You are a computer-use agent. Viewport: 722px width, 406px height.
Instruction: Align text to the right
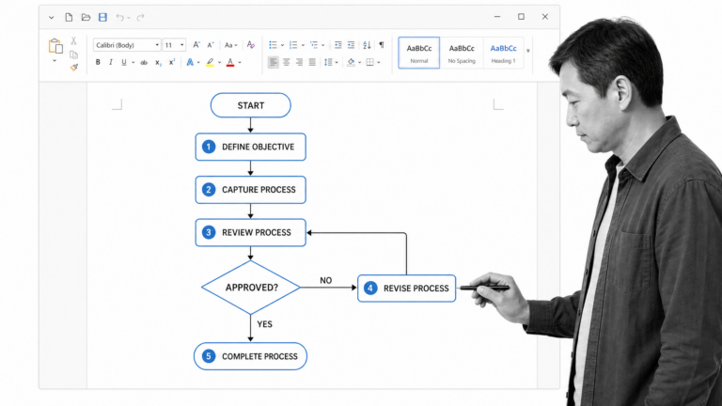[299, 62]
